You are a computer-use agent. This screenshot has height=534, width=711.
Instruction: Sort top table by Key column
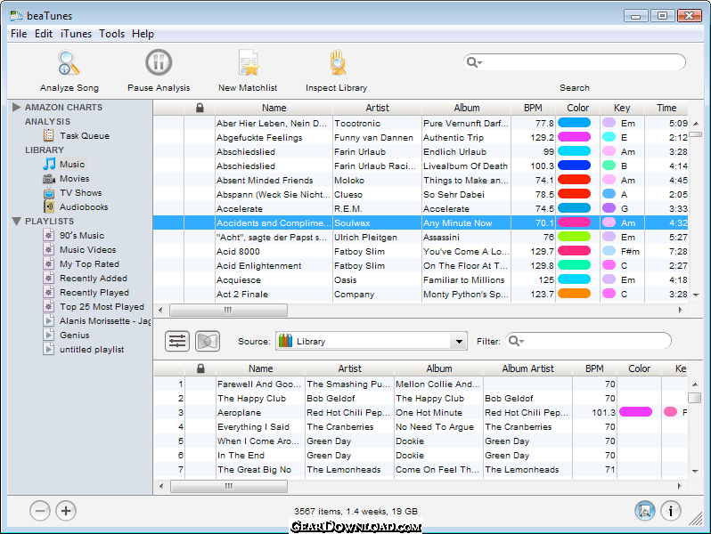coord(622,108)
